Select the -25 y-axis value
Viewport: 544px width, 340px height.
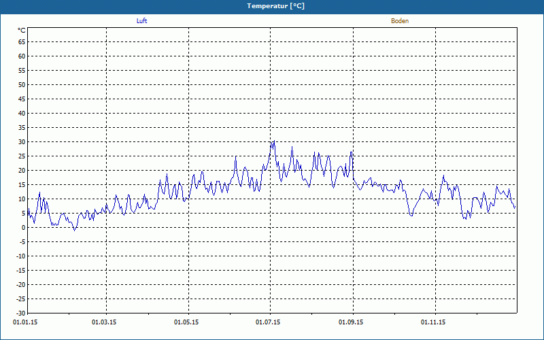coord(20,299)
